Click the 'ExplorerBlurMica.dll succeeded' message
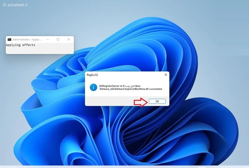 131,87
